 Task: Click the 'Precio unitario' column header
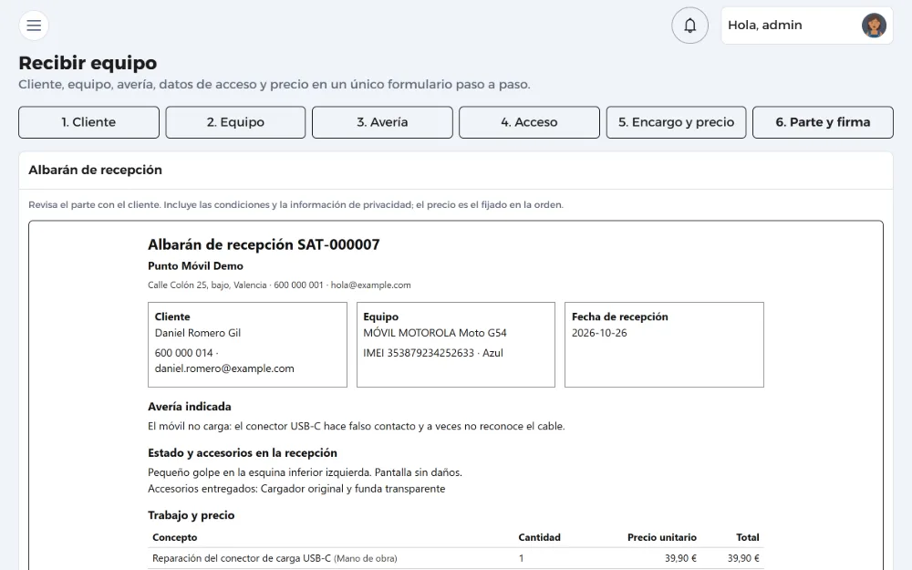click(x=661, y=537)
